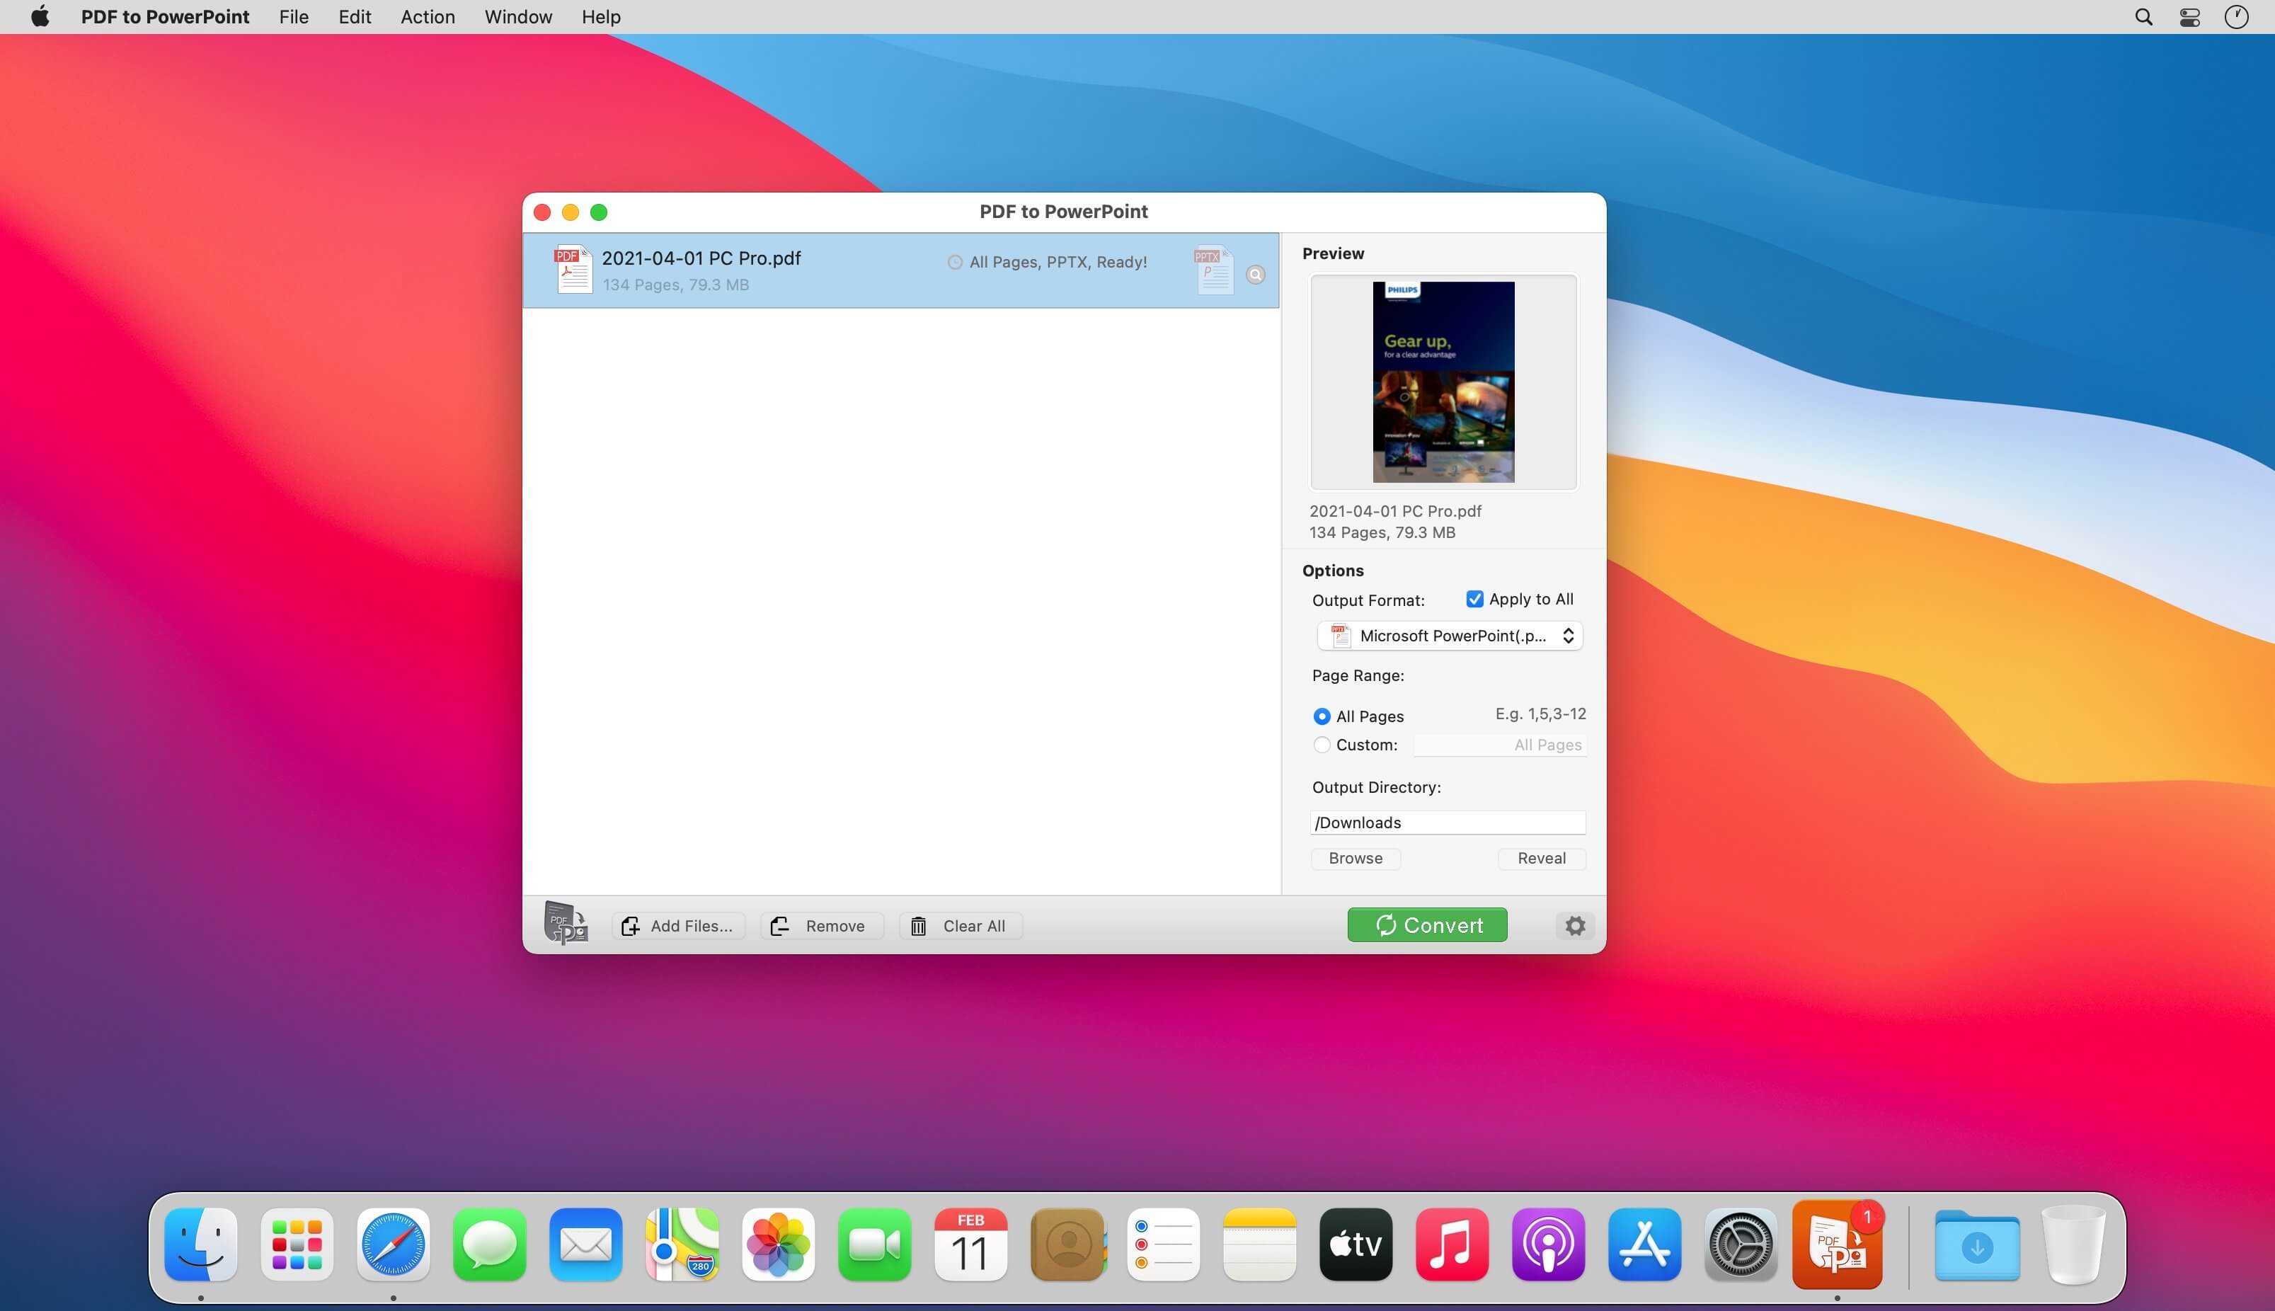Click the PDF to PowerPoint logo in bottom toolbar
The image size is (2275, 1311).
click(x=566, y=924)
